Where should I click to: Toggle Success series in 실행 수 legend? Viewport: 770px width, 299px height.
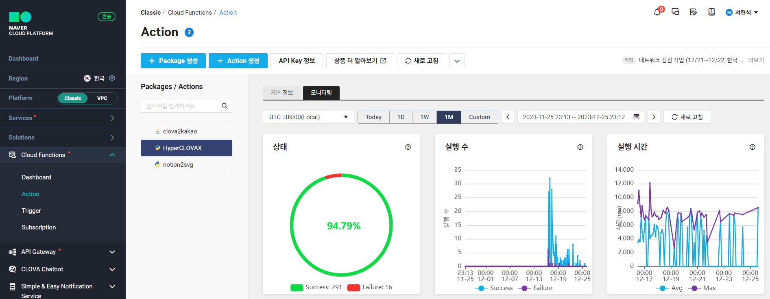494,288
